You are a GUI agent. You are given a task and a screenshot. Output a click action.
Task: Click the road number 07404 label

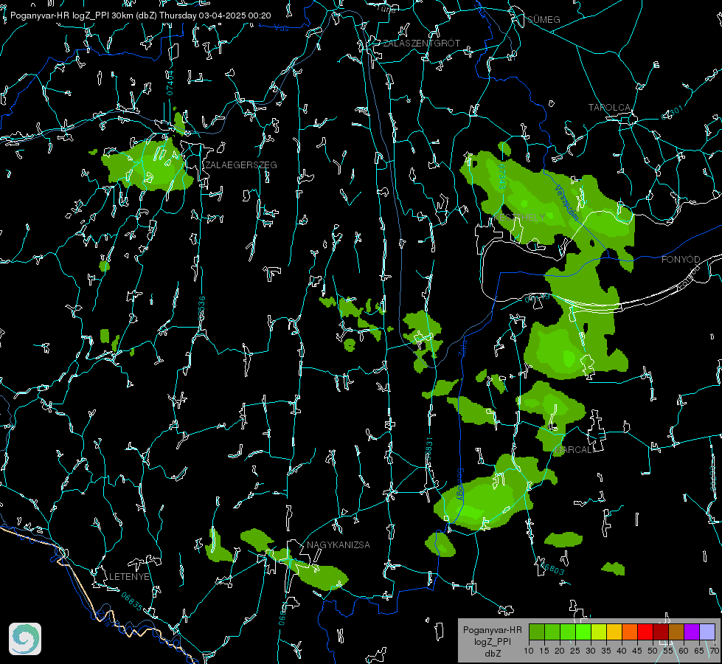(170, 83)
